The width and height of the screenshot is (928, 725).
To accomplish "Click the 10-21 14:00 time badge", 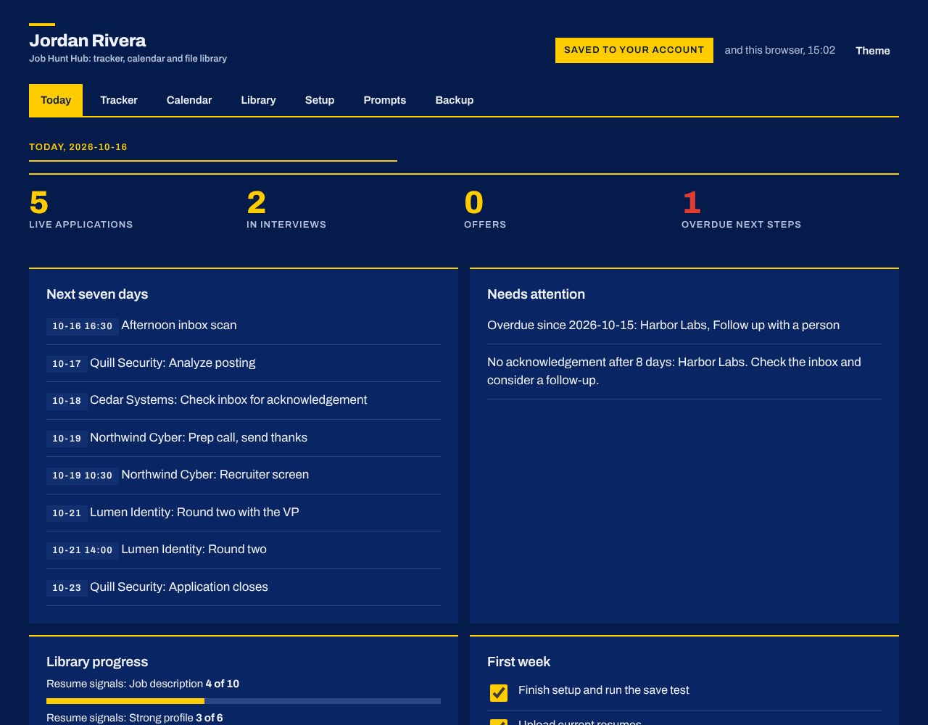I will pos(83,550).
